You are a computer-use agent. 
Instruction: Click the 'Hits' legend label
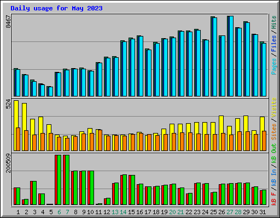[x=274, y=22]
